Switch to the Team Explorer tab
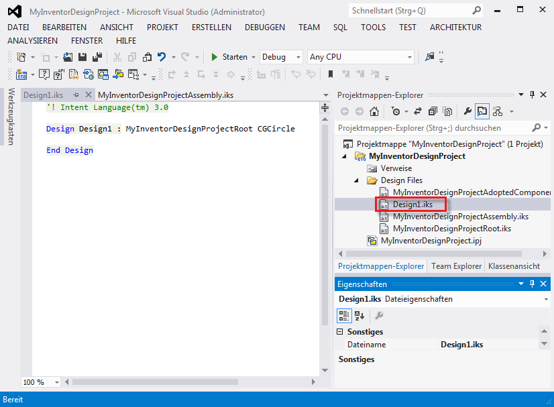The width and height of the screenshot is (554, 407). 456,266
